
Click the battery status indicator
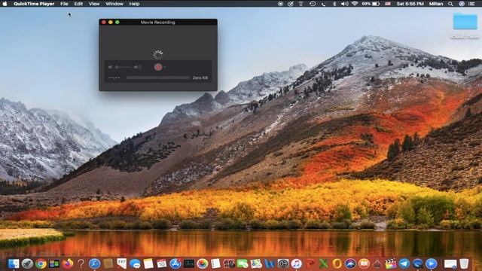(x=371, y=4)
